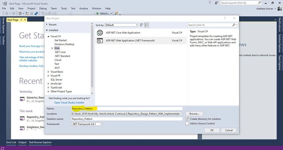This screenshot has height=150, width=283.
Task: Click the ASP.NET Core Web Application globe icon
Action: [100, 33]
